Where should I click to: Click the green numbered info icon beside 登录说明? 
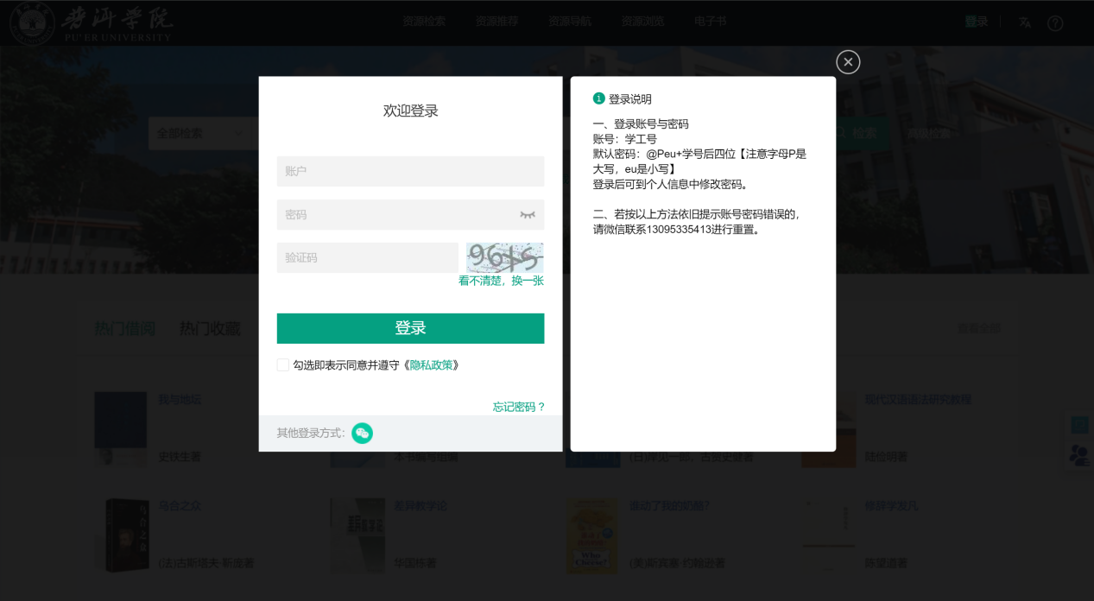point(599,98)
